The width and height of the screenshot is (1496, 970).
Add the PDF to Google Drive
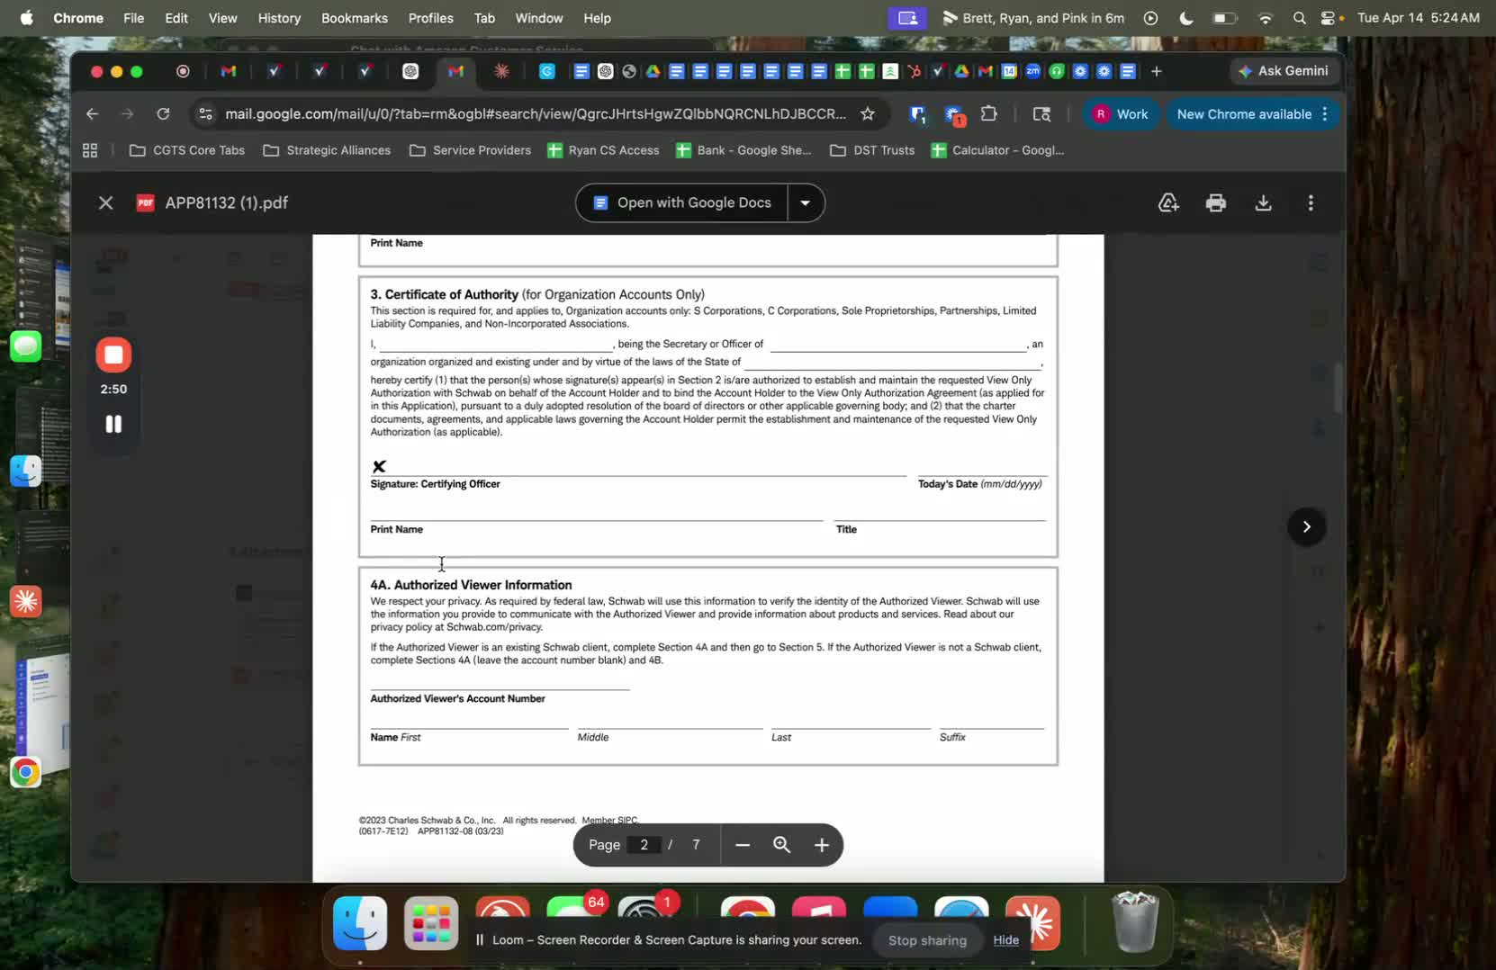[1168, 203]
